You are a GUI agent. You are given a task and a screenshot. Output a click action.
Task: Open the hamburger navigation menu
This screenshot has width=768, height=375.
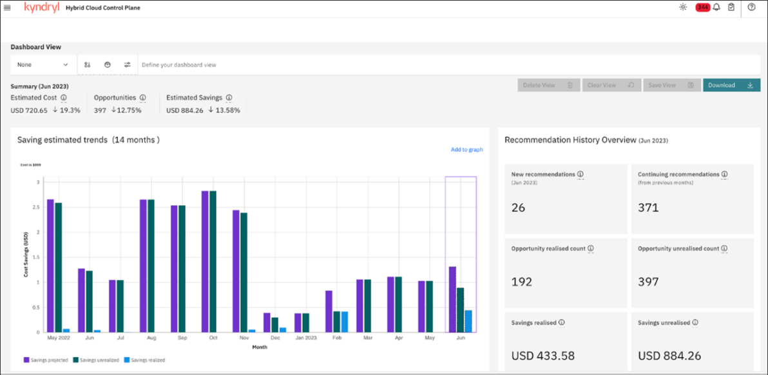pos(8,8)
